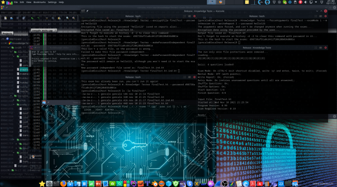Open the File menu in the top bar
The width and height of the screenshot is (337, 187).
16,2
